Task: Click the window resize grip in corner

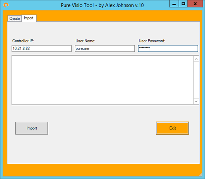Action: tap(201, 175)
